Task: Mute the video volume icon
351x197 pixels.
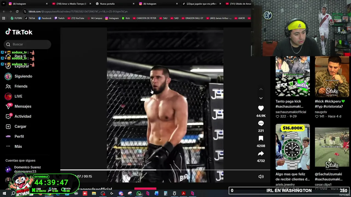Action: point(261,176)
